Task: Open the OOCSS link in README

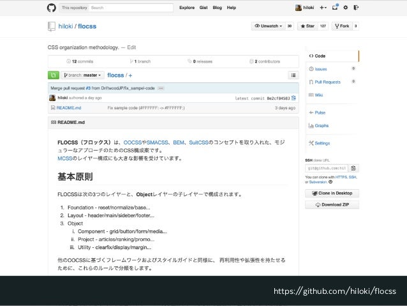Action: [133, 142]
